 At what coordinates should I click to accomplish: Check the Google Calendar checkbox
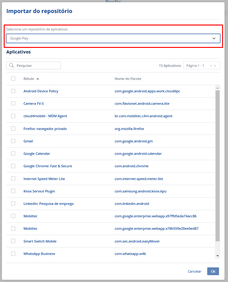tap(13, 153)
